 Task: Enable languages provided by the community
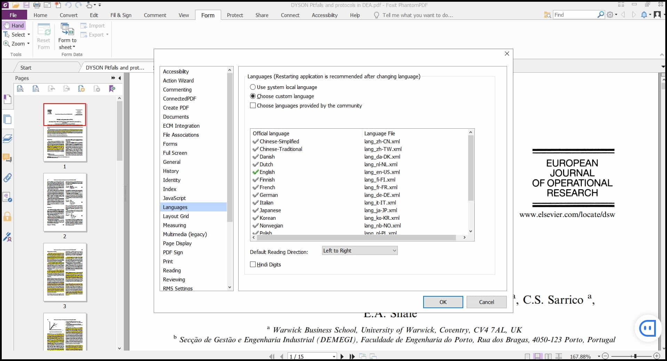coord(306,106)
